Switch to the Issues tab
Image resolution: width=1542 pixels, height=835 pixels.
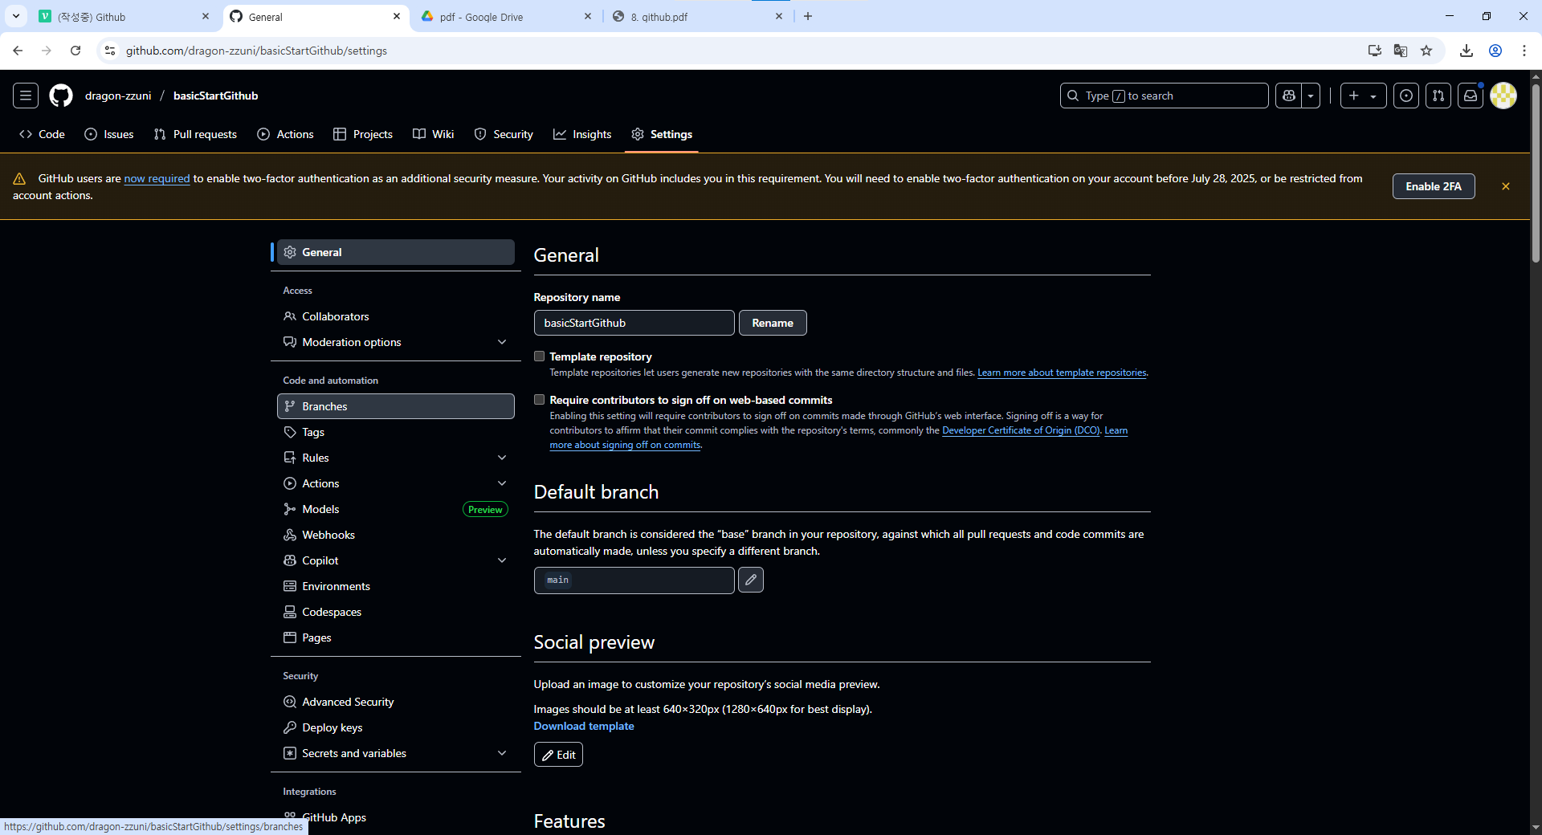pyautogui.click(x=109, y=134)
